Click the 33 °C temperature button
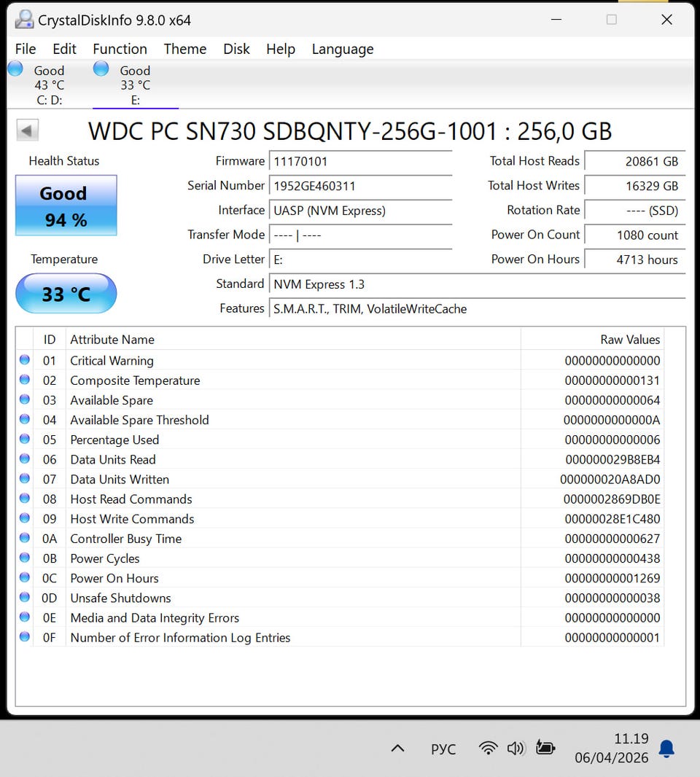The height and width of the screenshot is (777, 700). pyautogui.click(x=66, y=294)
